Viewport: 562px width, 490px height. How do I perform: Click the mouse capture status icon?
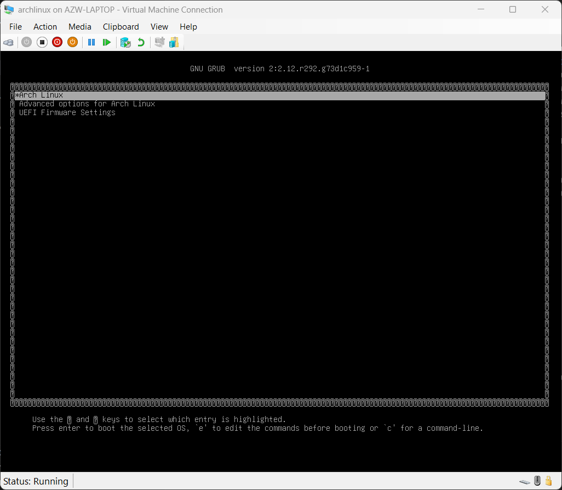coord(537,481)
